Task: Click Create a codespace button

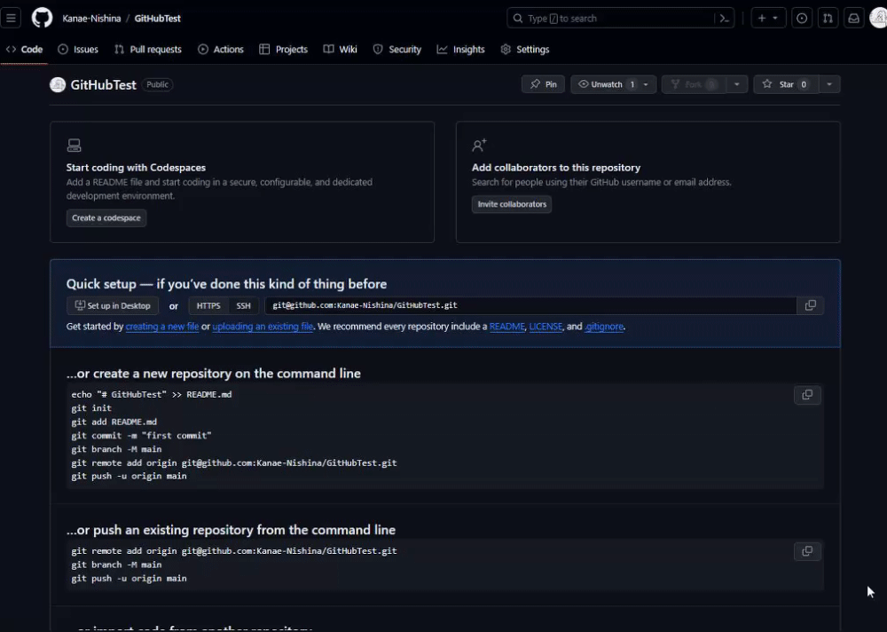Action: tap(106, 218)
